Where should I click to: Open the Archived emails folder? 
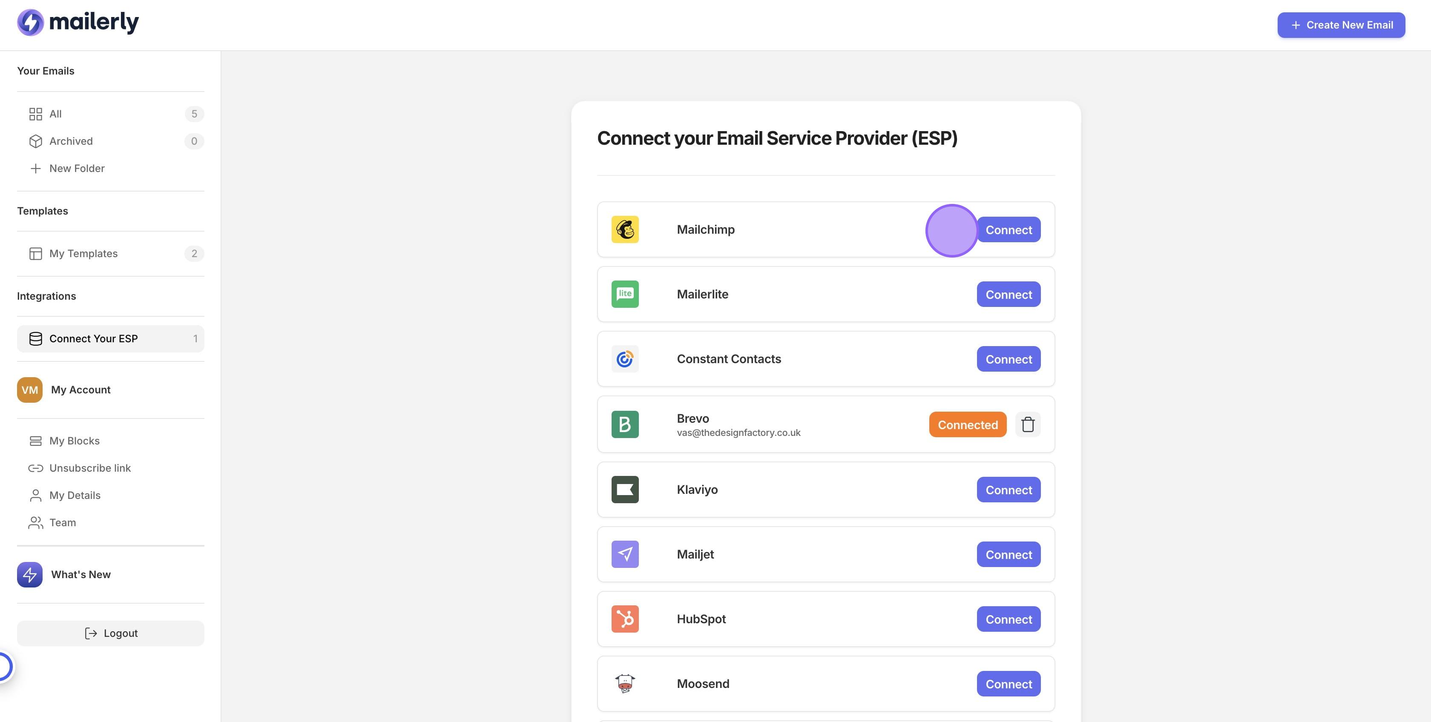tap(71, 141)
